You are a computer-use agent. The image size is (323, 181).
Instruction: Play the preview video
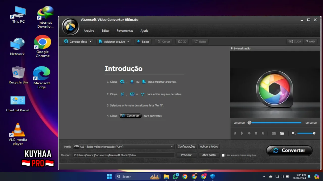(x=242, y=133)
